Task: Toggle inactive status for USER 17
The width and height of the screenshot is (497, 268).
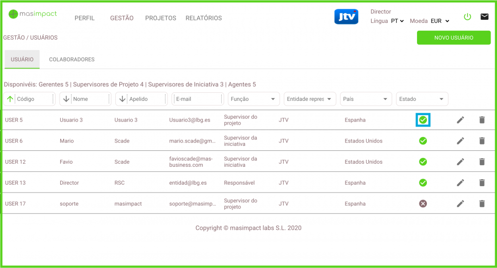Action: pyautogui.click(x=423, y=203)
